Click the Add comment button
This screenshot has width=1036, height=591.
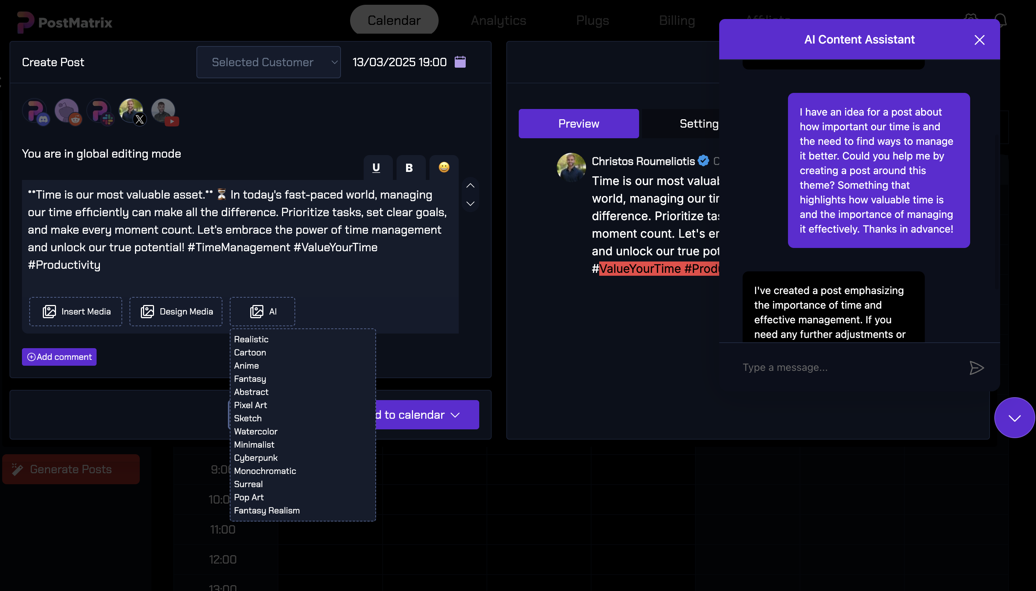pyautogui.click(x=59, y=357)
